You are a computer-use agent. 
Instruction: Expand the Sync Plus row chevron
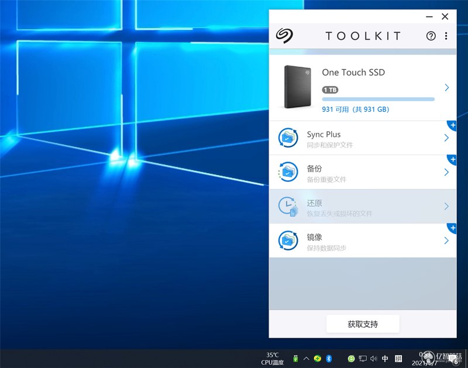click(446, 138)
